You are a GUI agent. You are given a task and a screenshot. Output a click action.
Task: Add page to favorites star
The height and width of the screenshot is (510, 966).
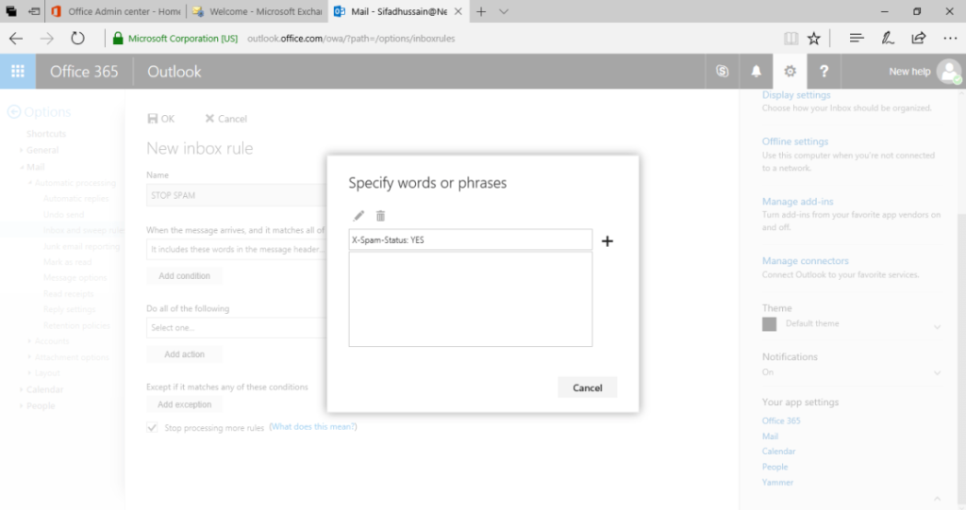tap(814, 39)
